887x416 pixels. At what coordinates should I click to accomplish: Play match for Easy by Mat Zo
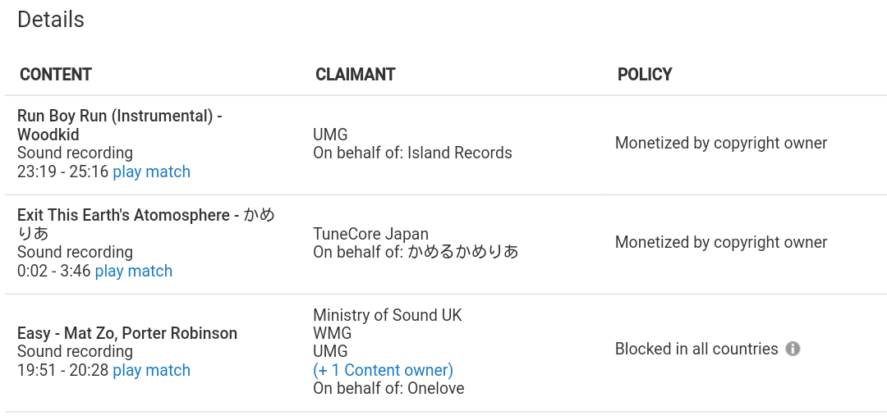point(152,370)
